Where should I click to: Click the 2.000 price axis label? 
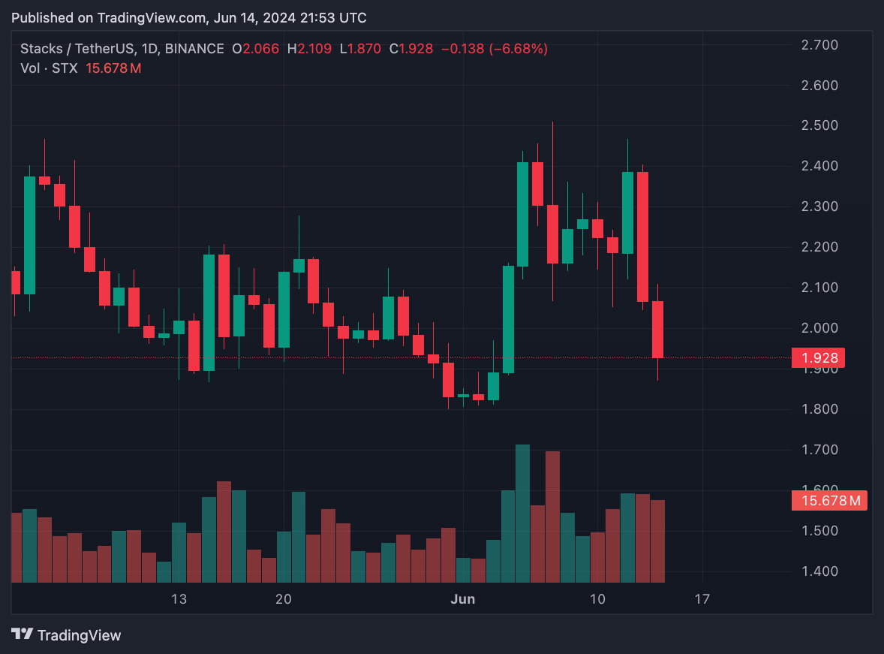[819, 328]
